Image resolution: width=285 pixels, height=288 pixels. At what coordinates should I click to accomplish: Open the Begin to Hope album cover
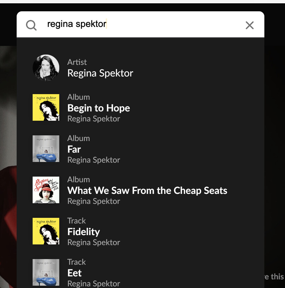point(46,107)
